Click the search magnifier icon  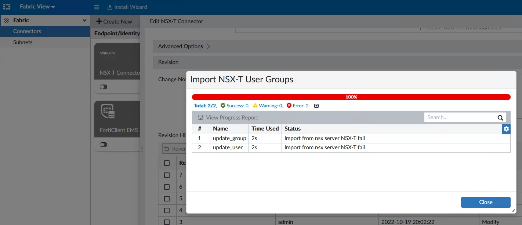coord(500,118)
